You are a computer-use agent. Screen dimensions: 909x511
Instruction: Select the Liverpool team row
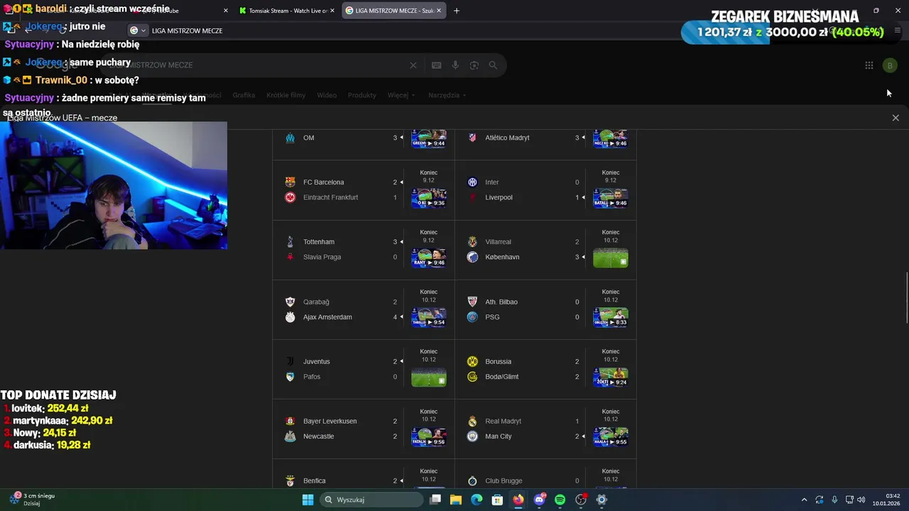(524, 197)
